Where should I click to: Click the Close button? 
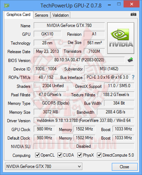point(125,167)
